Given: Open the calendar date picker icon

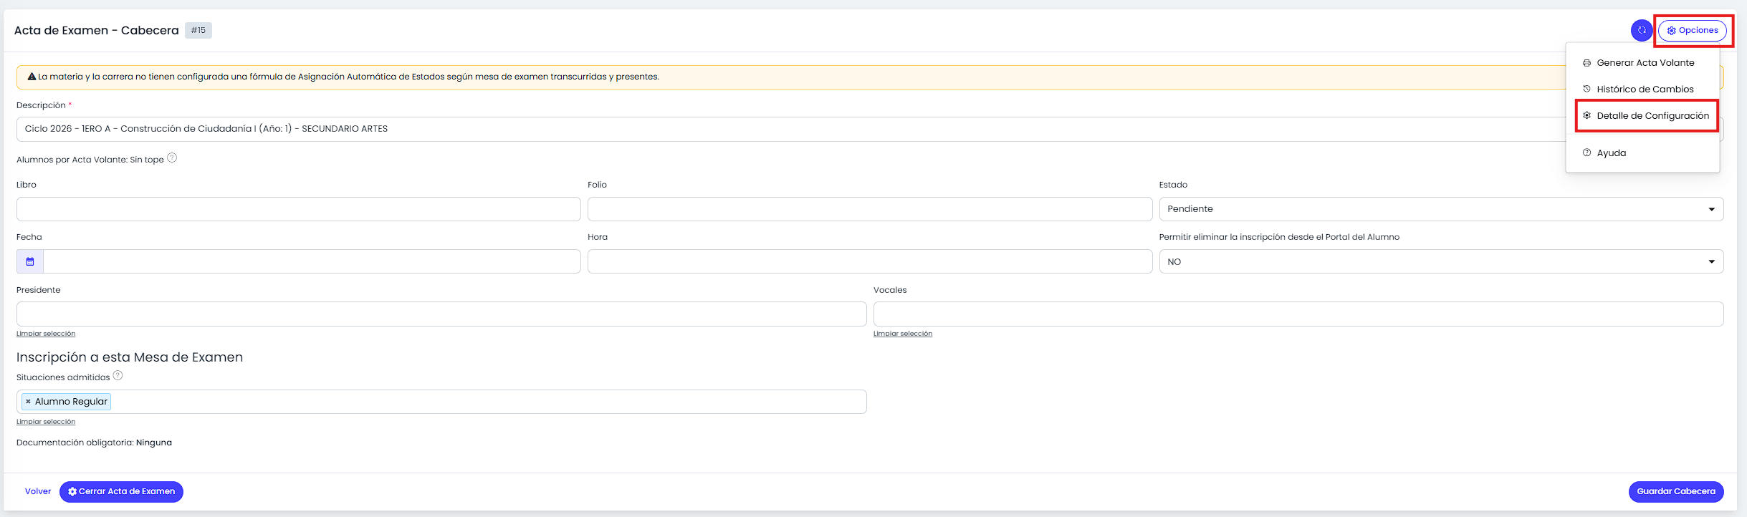Looking at the screenshot, I should pos(30,261).
